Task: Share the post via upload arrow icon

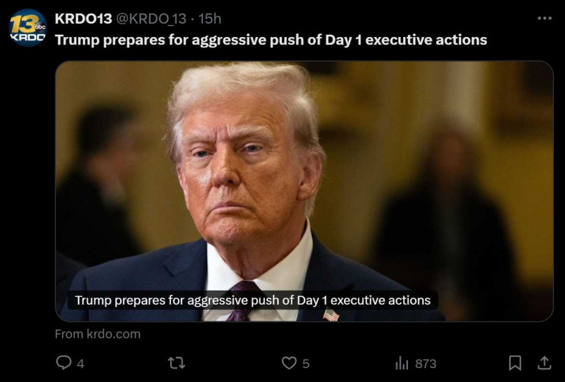Action: [544, 362]
